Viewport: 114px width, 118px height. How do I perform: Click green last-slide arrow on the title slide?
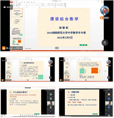[86, 45]
